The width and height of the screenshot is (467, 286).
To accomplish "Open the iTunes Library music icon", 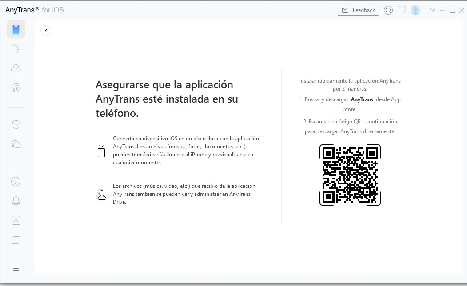I will tap(16, 88).
